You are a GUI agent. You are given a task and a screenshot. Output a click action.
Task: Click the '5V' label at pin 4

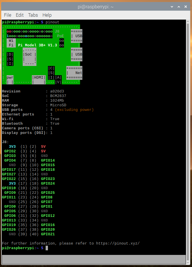(x=43, y=151)
